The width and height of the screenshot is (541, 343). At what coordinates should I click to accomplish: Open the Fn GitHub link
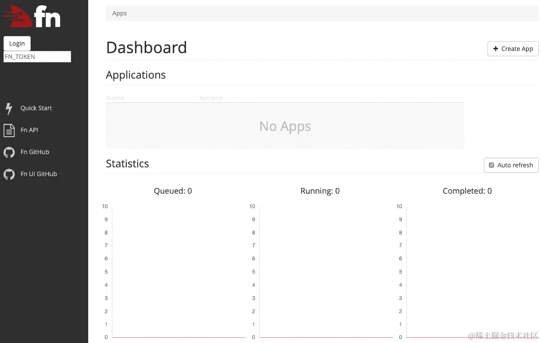(x=35, y=152)
